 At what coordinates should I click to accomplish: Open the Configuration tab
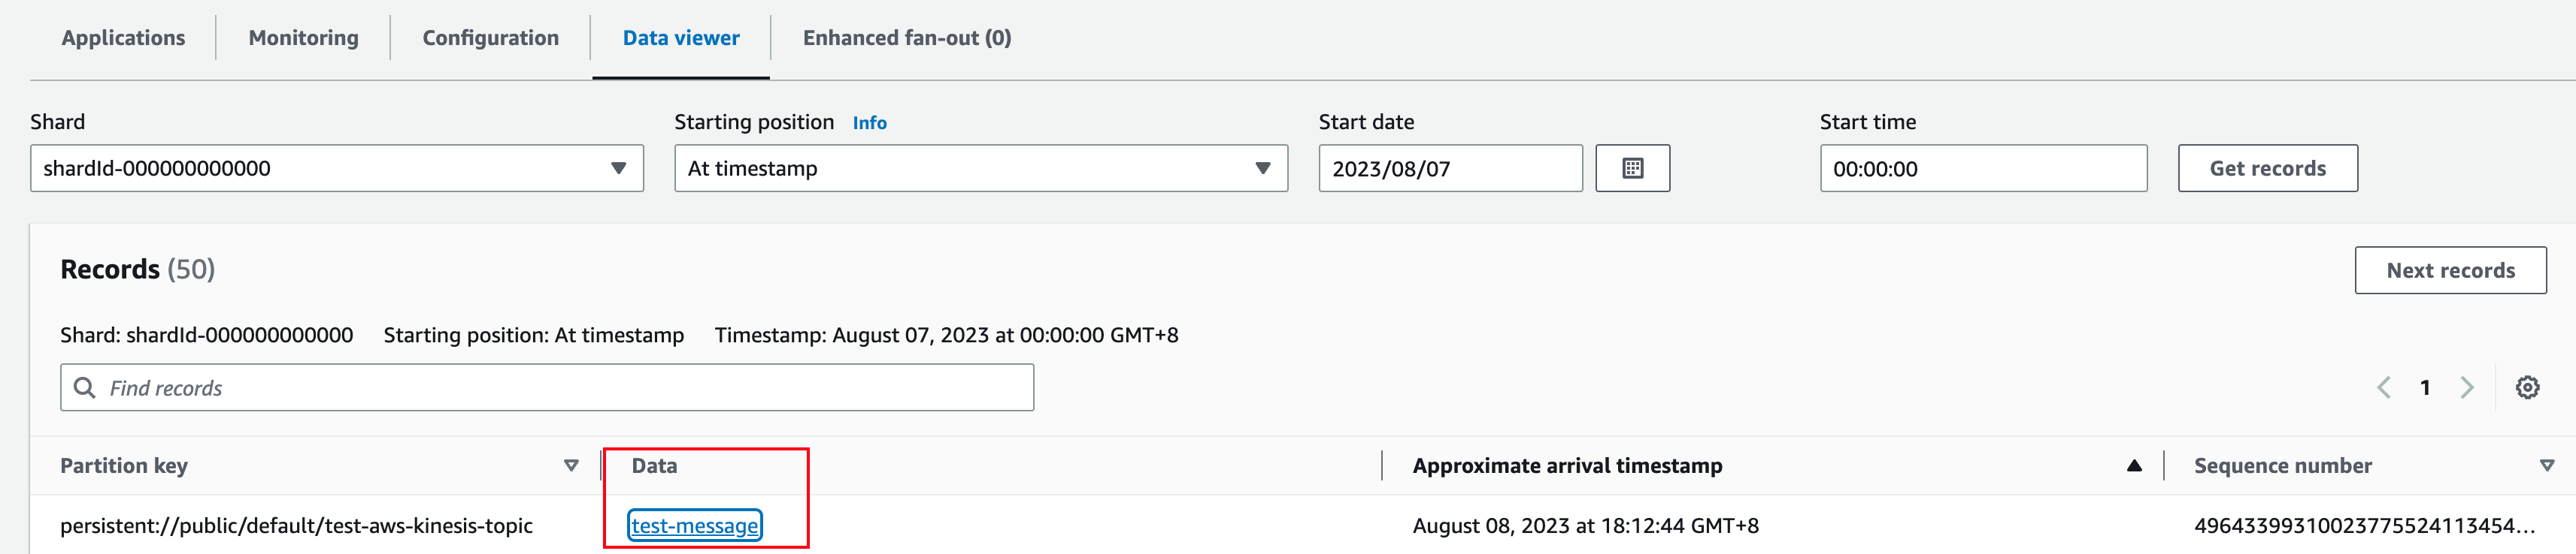pyautogui.click(x=490, y=38)
